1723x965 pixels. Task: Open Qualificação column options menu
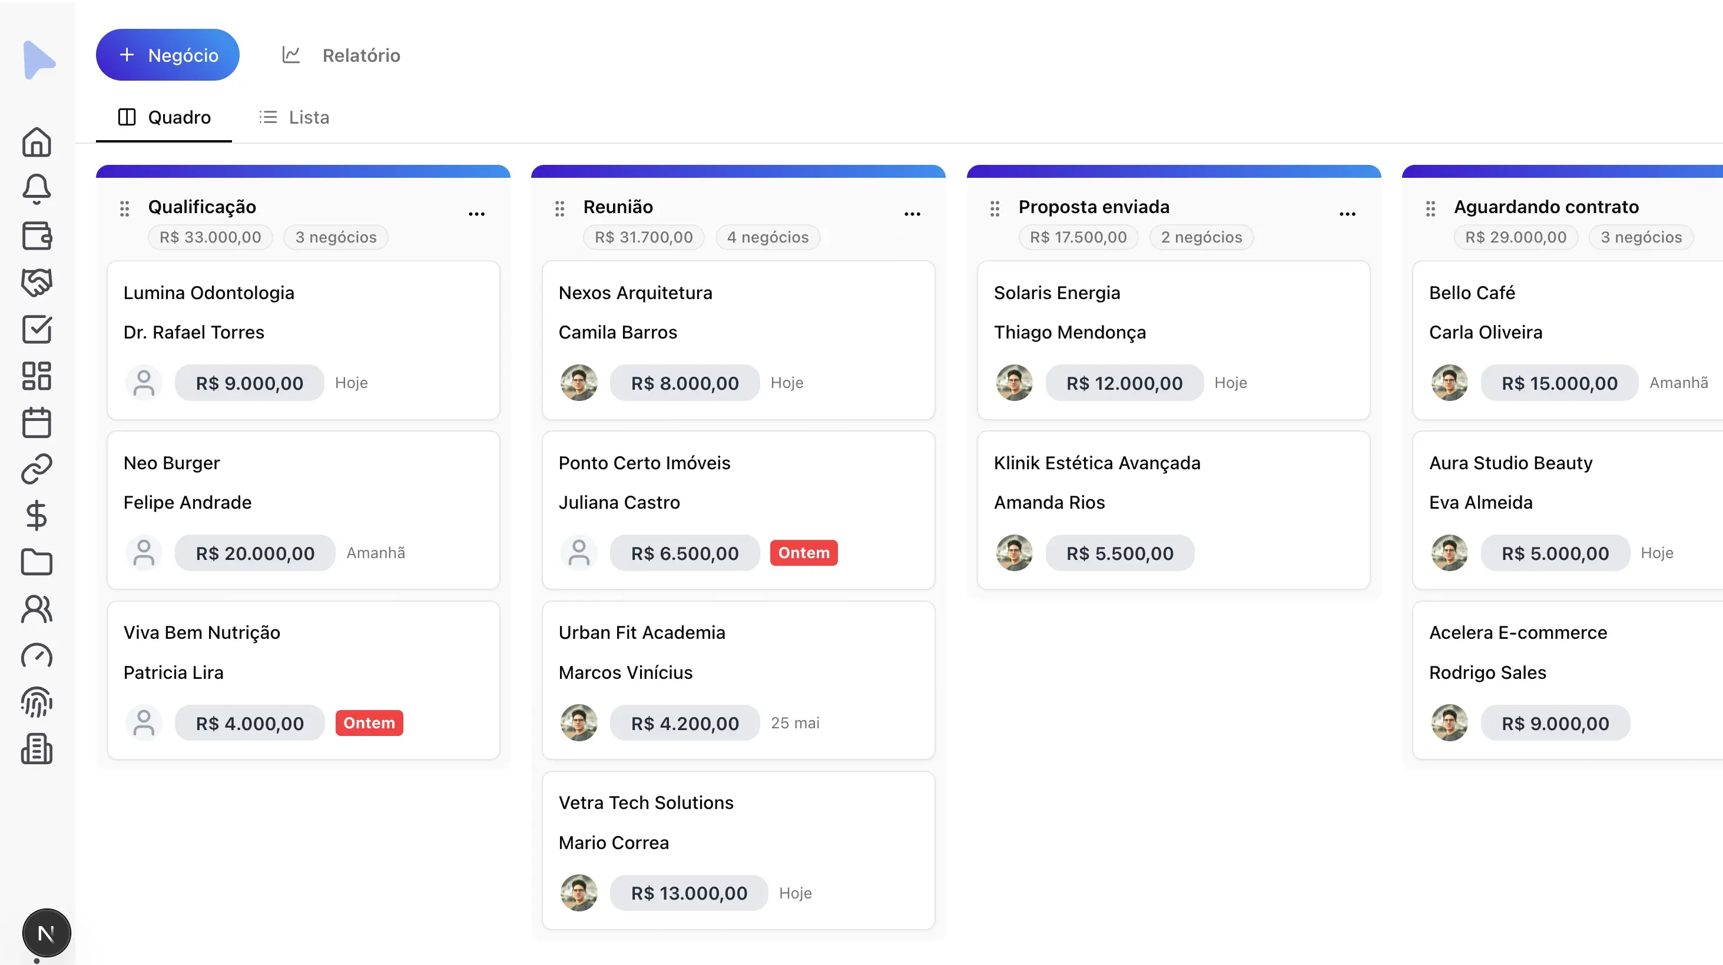476,214
